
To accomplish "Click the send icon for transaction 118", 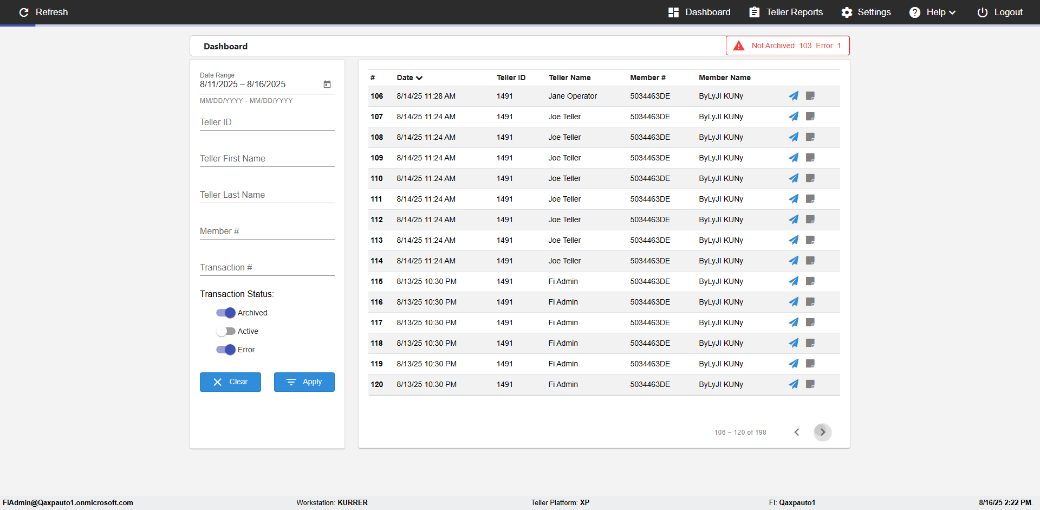I will coord(794,343).
